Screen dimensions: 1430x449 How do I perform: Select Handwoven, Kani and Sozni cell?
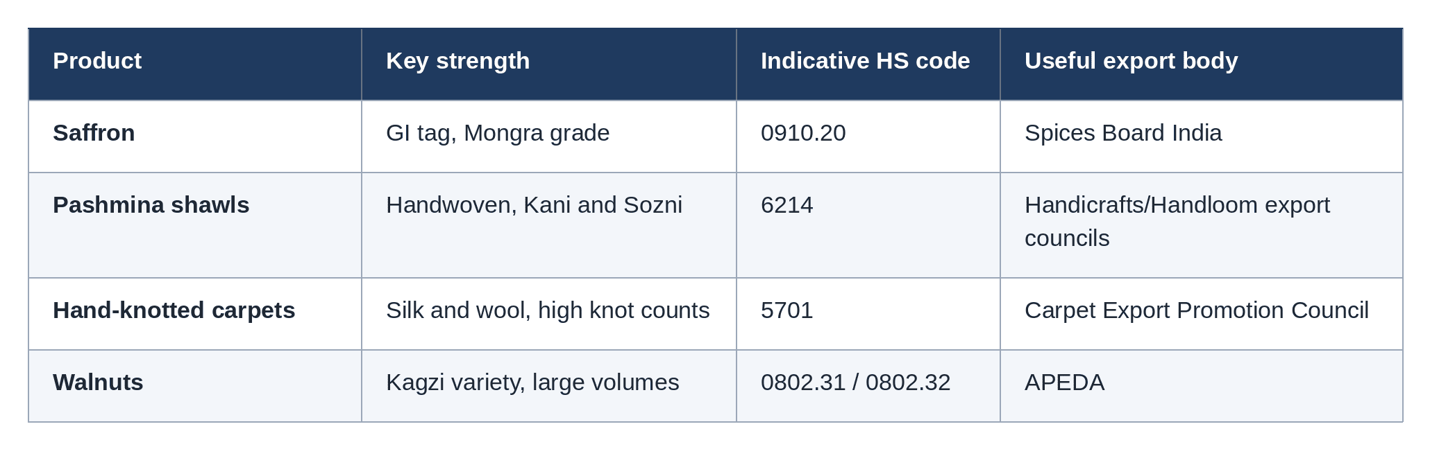coord(549,225)
